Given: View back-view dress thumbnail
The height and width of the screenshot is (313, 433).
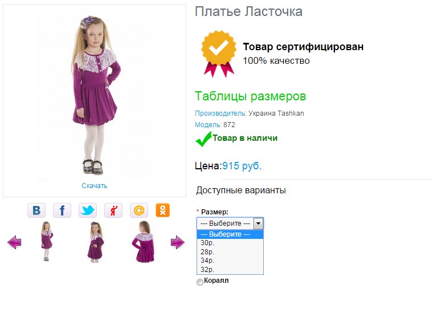Looking at the screenshot, I should click(144, 242).
